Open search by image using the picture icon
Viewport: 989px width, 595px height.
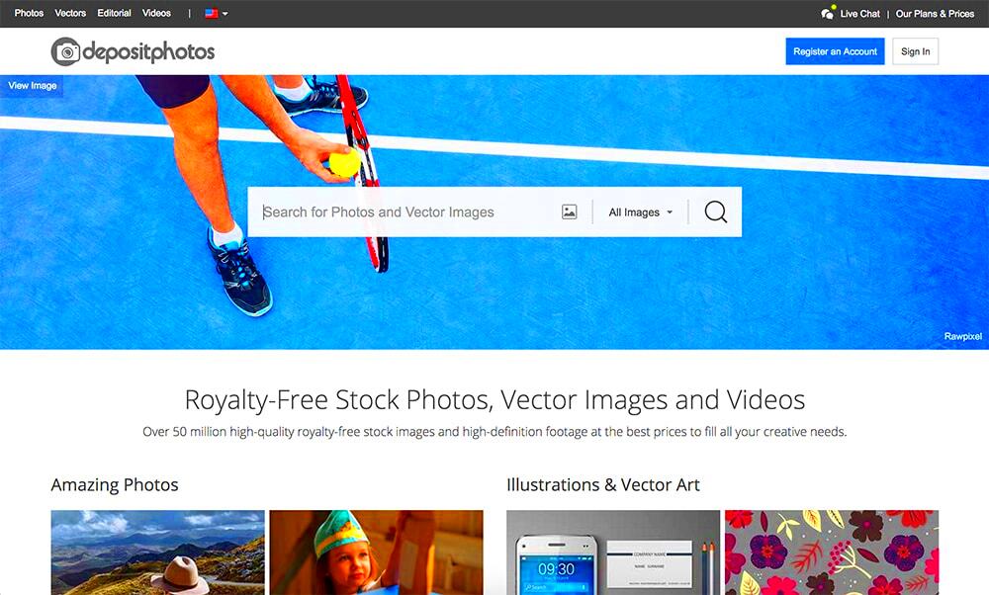point(569,212)
